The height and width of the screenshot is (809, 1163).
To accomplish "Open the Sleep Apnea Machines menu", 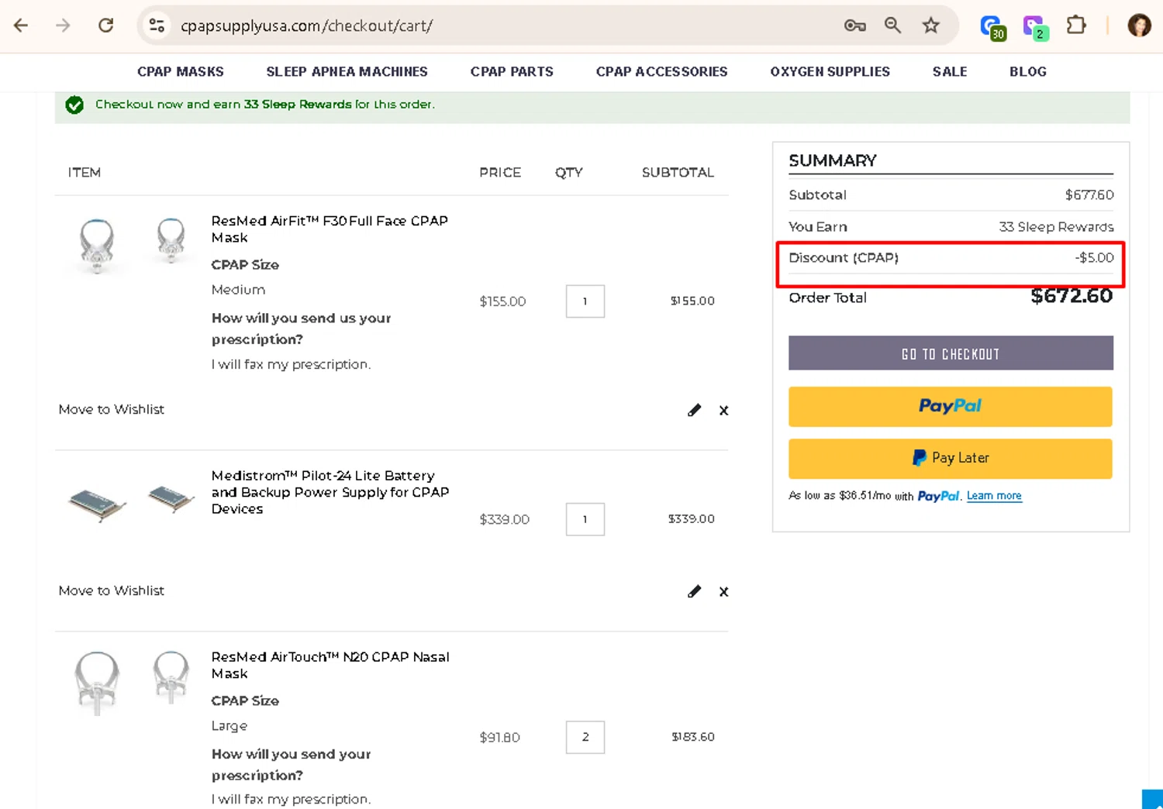I will [x=347, y=71].
